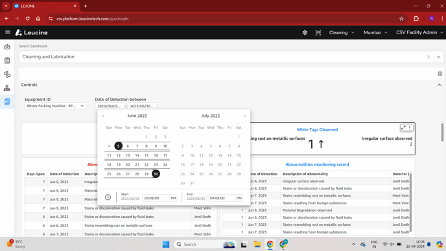Collapse the Controls section
The image size is (446, 251).
[x=439, y=85]
